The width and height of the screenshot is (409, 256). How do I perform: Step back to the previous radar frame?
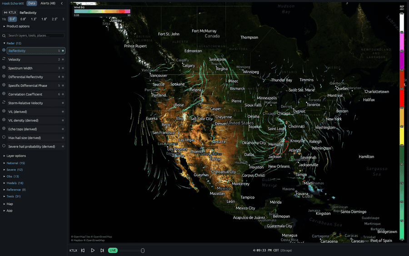[x=83, y=250]
